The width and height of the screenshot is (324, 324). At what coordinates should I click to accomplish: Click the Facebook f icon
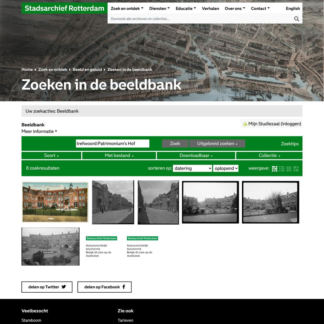124,287
